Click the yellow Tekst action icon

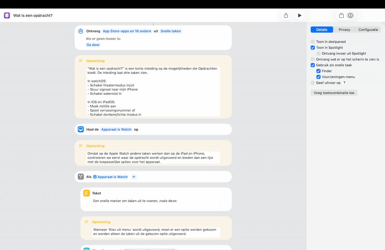point(87,193)
